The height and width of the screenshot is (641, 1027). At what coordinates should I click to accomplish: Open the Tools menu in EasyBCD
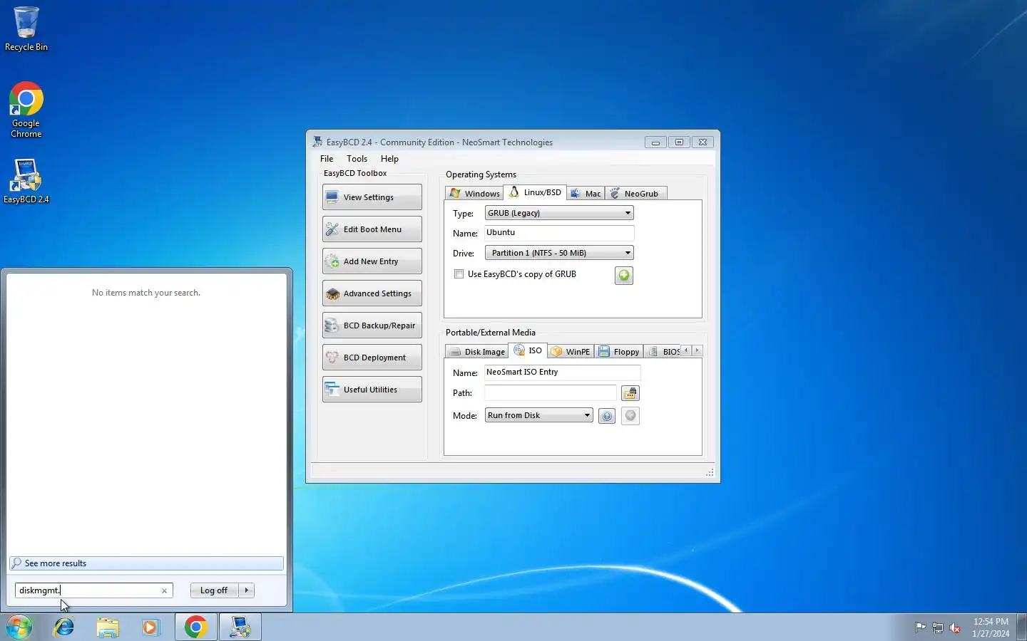click(x=357, y=159)
